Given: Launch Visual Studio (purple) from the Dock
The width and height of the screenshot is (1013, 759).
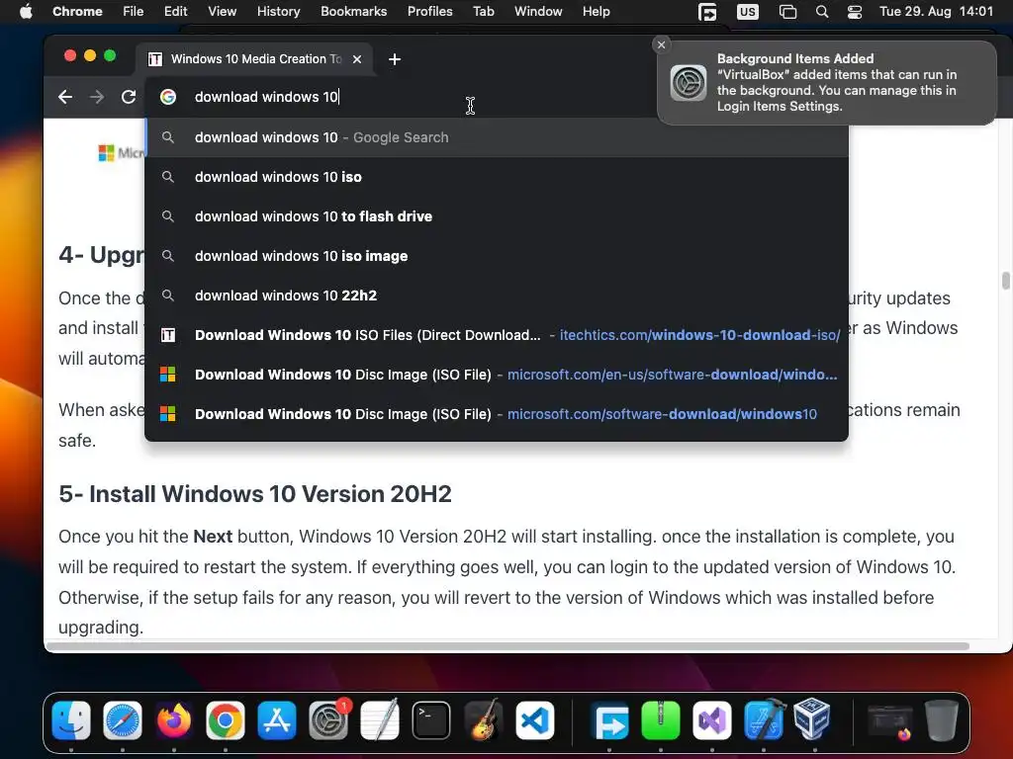Looking at the screenshot, I should pos(712,719).
